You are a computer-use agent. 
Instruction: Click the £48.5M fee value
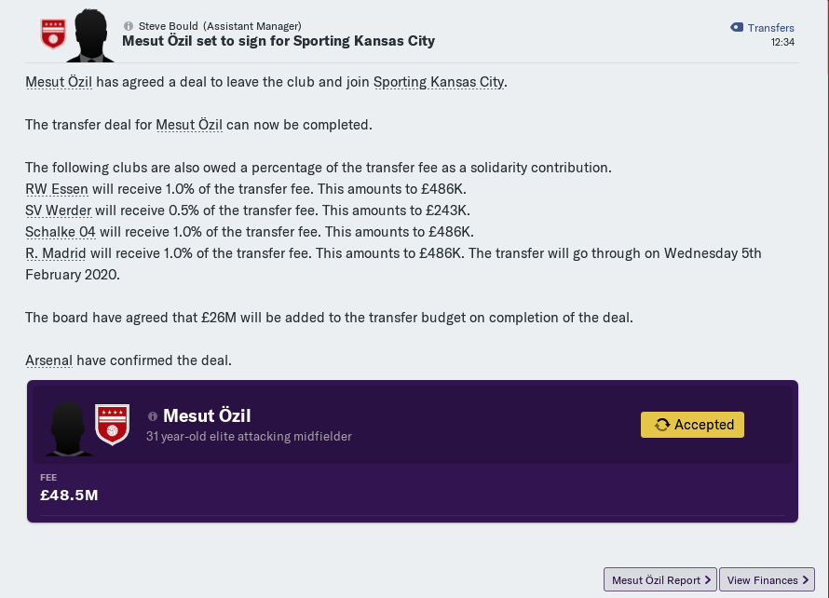(x=69, y=496)
